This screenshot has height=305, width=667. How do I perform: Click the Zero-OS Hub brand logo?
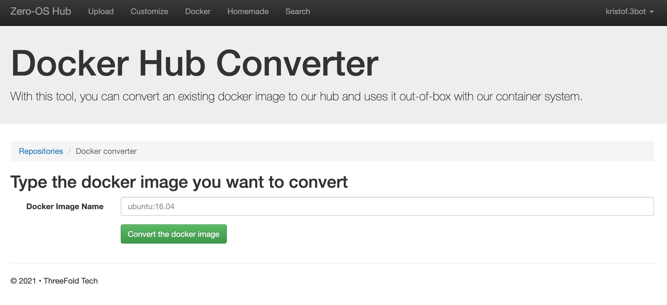tap(41, 11)
